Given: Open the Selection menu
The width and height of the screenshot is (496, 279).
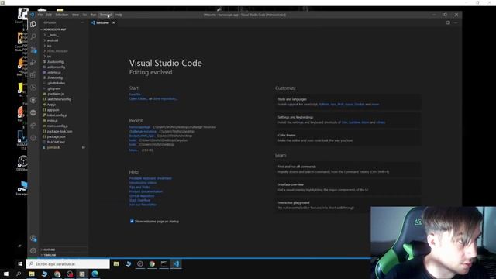Looking at the screenshot, I should point(62,15).
